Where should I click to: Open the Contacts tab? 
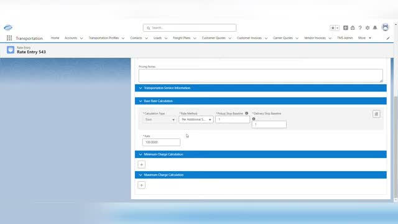[136, 38]
